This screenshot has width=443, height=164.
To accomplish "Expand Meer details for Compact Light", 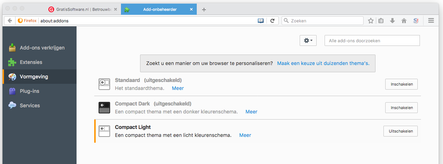I will click(245, 135).
